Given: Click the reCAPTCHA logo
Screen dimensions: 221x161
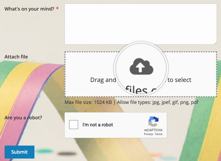Looking at the screenshot, I should 153,122.
